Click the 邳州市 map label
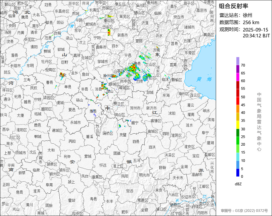Image resolution: width=272 pixels, height=216 pixels. click(135, 108)
